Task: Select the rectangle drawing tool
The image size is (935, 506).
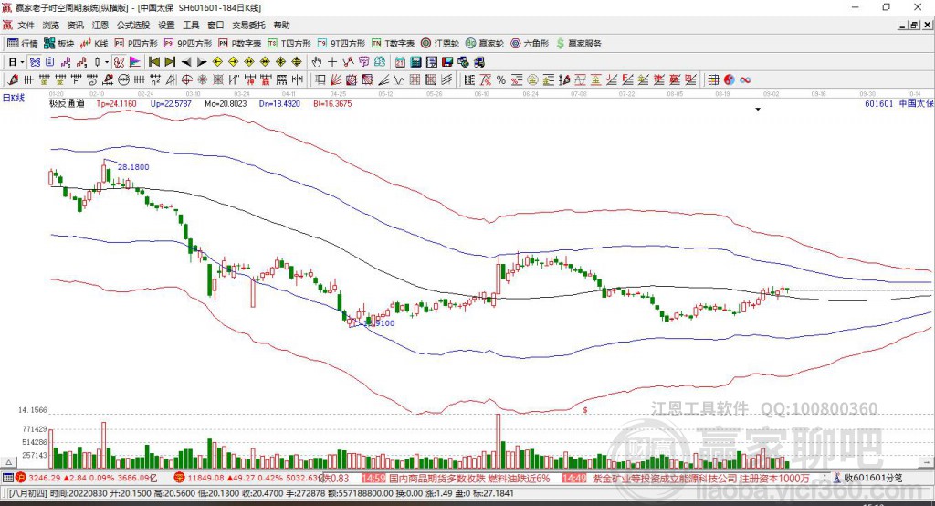Action: pyautogui.click(x=320, y=80)
